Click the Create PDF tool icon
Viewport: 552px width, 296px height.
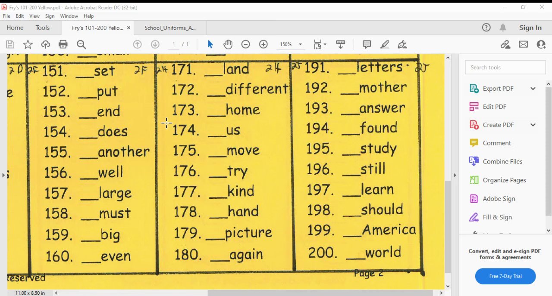click(x=474, y=125)
